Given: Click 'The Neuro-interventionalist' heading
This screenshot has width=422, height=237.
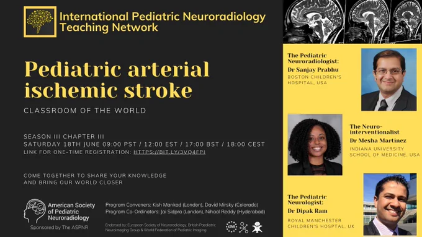Looking at the screenshot, I should [374, 129].
